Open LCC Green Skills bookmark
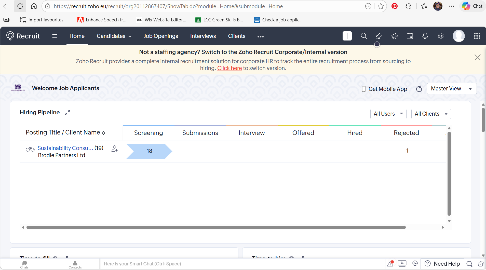The image size is (486, 270). [x=219, y=20]
